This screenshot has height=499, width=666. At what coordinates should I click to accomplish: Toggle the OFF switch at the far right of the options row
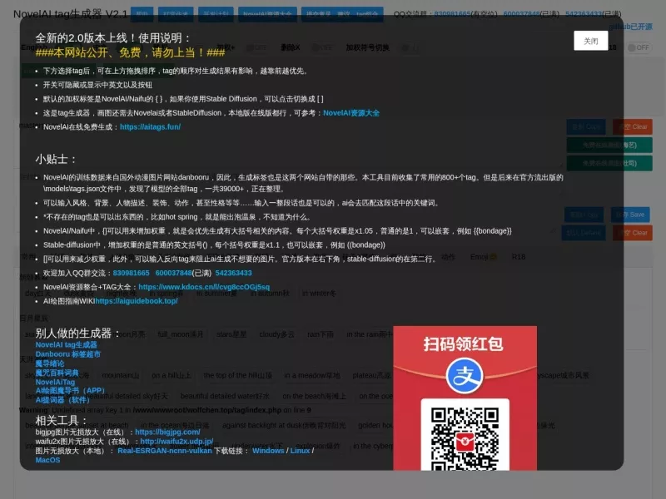(639, 47)
